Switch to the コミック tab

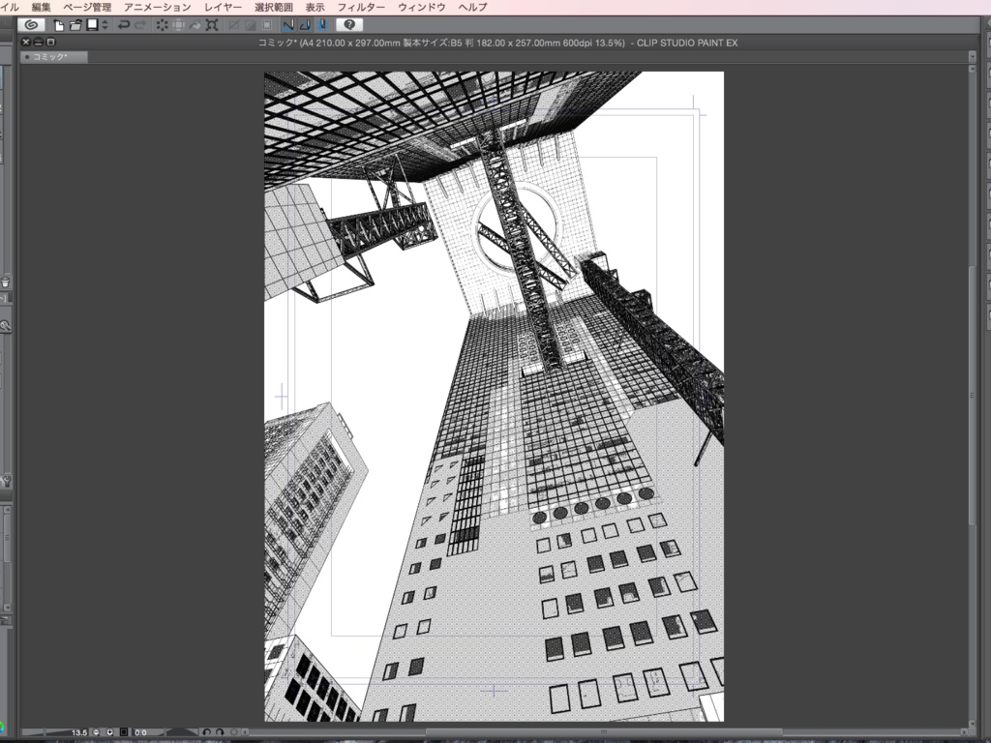tap(53, 56)
